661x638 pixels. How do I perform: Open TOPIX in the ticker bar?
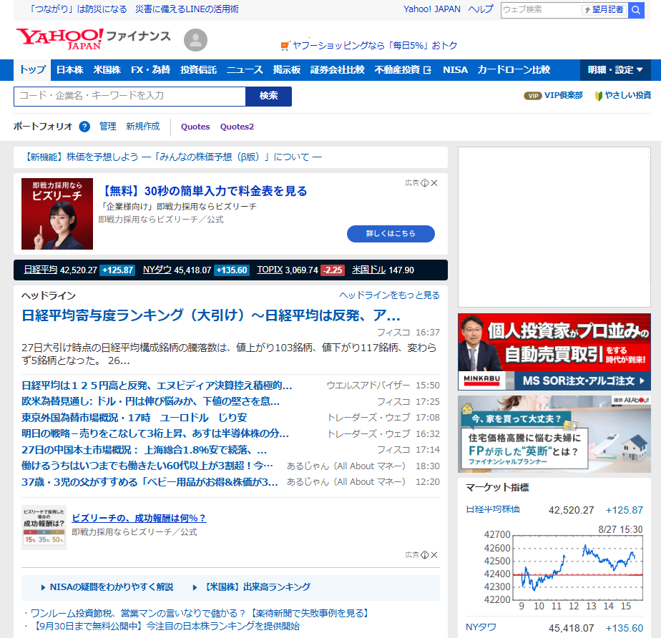coord(270,270)
